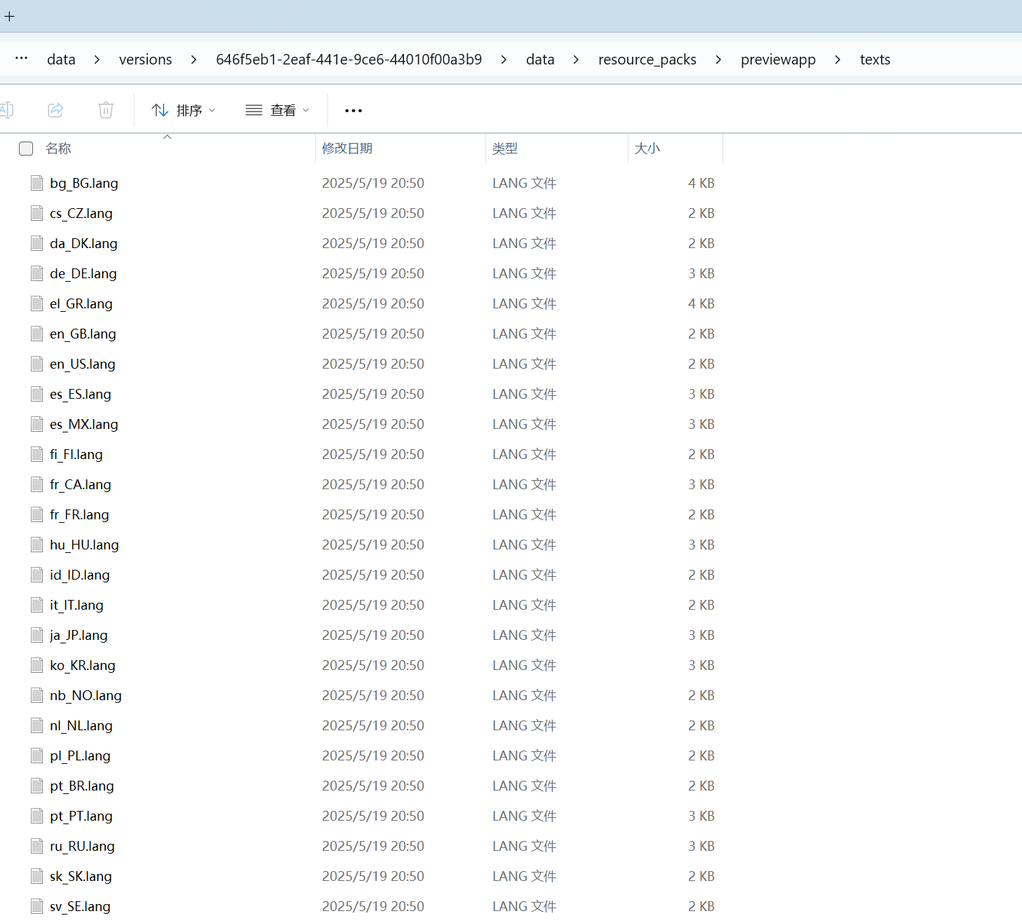This screenshot has height=923, width=1022.
Task: Navigate to the versions breadcrumb folder
Action: point(145,60)
